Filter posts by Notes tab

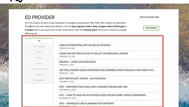[39, 58]
